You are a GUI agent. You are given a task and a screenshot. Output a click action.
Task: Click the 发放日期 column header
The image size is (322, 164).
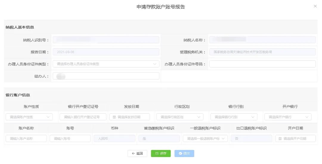tap(131, 106)
